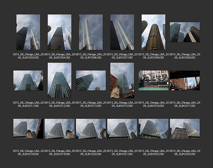The height and width of the screenshot is (168, 213).
Task: Select the caption ending 5L8Y2506.CR2
Action: tap(91, 56)
